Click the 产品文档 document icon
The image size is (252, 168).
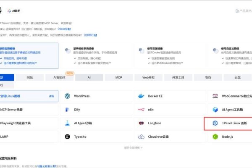click(237, 11)
